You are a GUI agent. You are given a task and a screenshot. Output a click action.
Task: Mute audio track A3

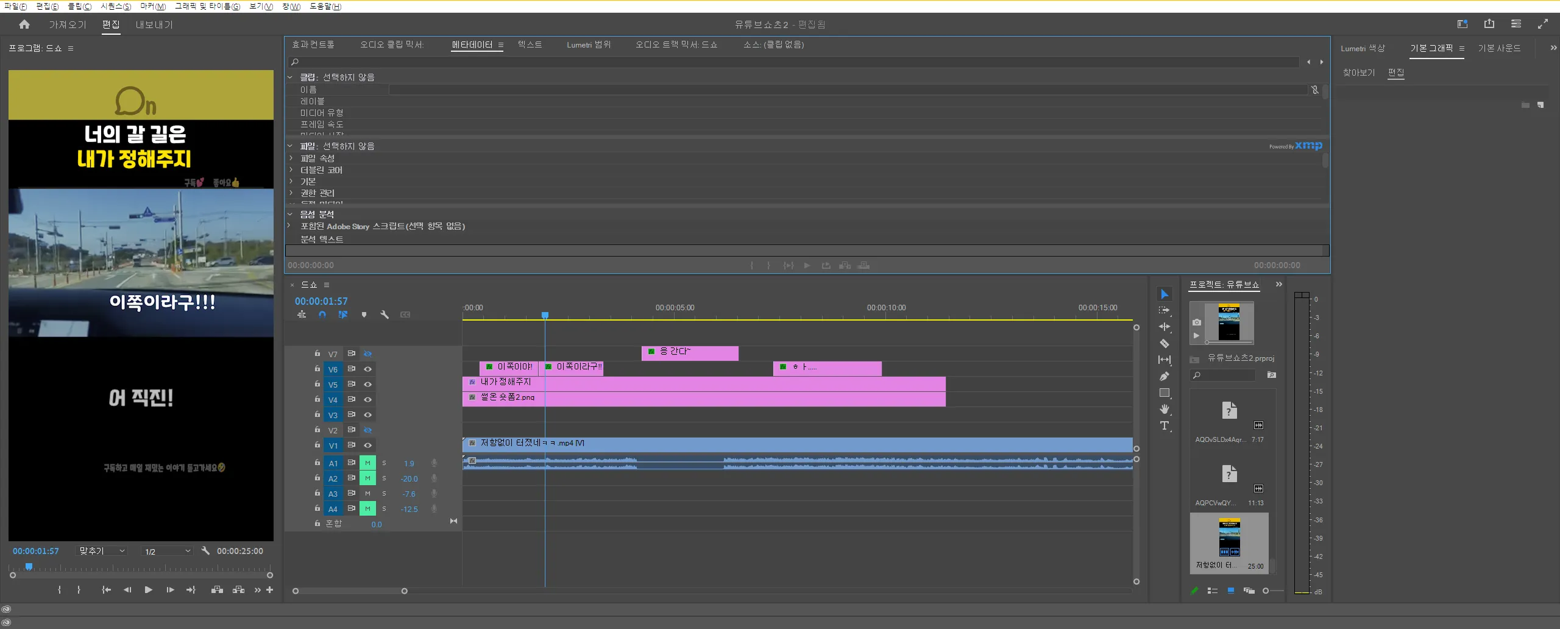point(367,494)
